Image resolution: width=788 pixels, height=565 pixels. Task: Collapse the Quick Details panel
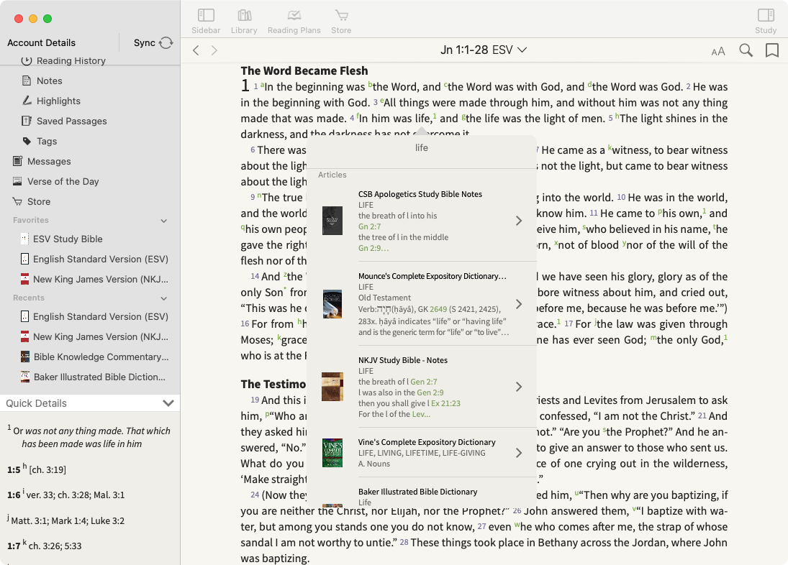(168, 403)
